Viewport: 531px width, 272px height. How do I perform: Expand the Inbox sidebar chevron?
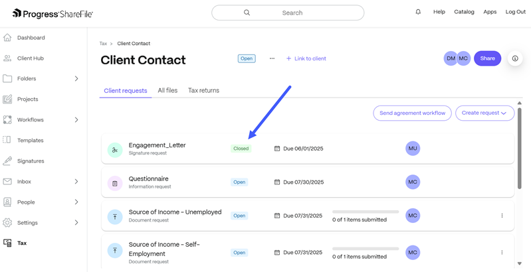tap(76, 182)
